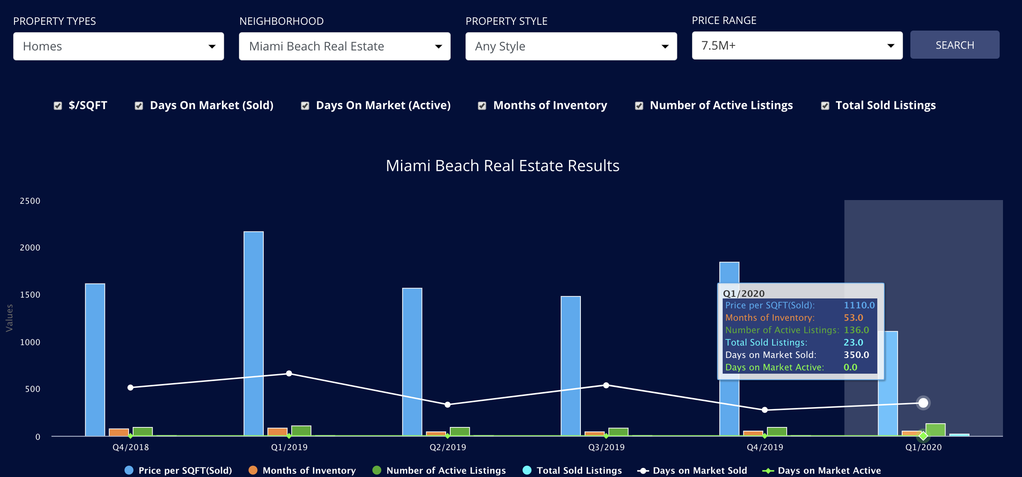1022x477 pixels.
Task: Click Total Sold Listings legend label
Action: pos(579,470)
